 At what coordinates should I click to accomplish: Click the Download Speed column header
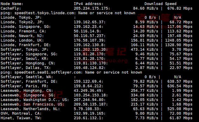(x=160, y=4)
